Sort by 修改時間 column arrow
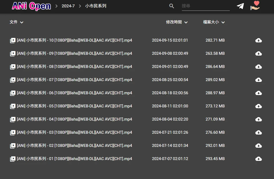This screenshot has height=179, width=274. [186, 22]
